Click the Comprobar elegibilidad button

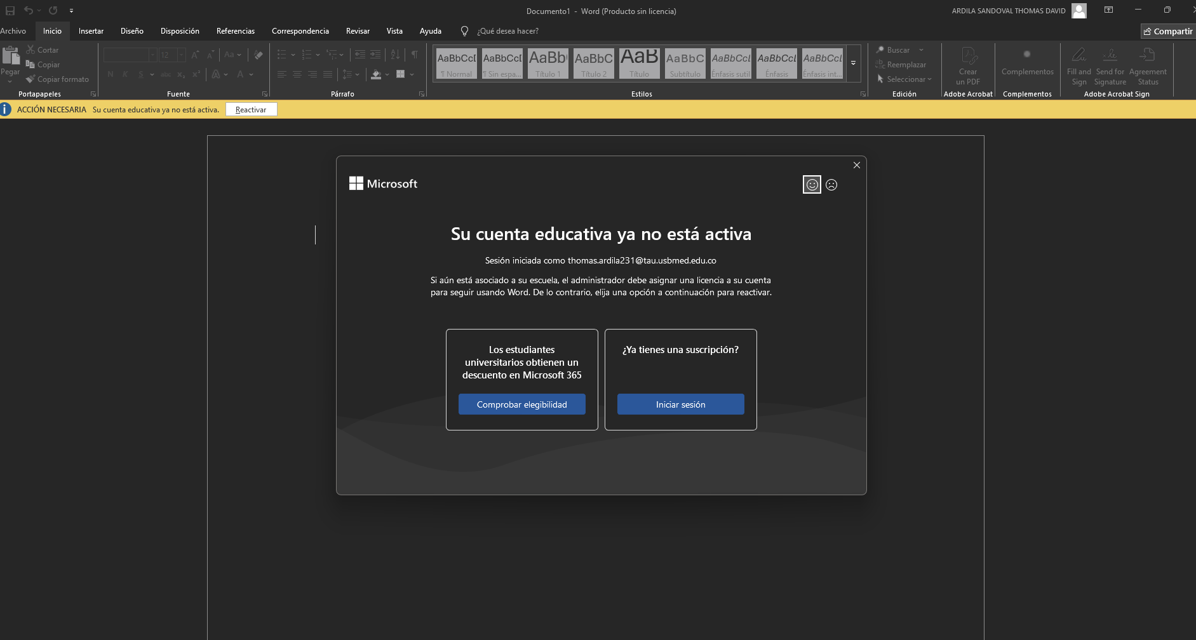522,404
